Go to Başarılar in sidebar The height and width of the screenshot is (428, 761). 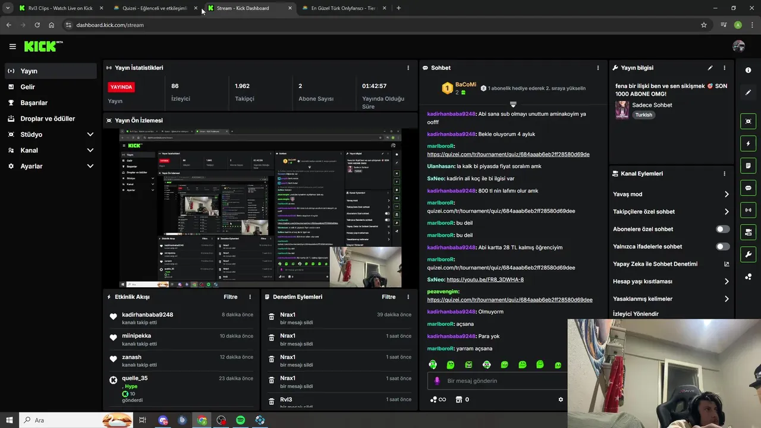pos(51,103)
